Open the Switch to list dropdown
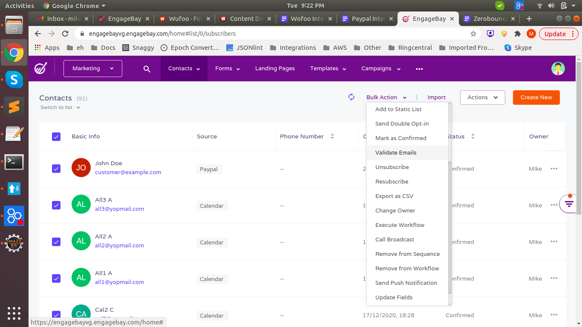 coord(60,107)
